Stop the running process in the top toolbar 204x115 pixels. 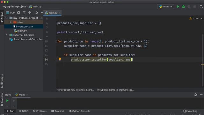[194, 6]
